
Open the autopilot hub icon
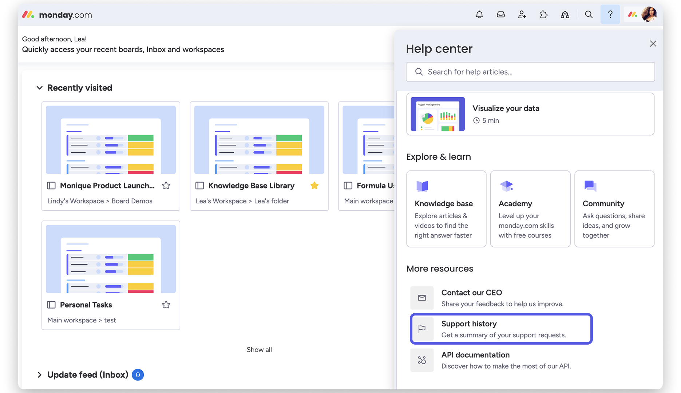565,15
